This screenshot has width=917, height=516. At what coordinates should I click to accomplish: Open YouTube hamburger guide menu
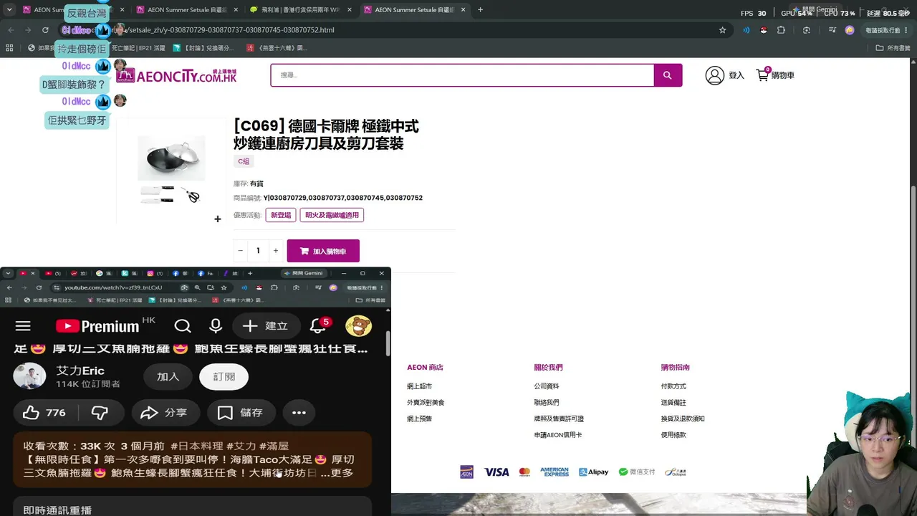[23, 326]
